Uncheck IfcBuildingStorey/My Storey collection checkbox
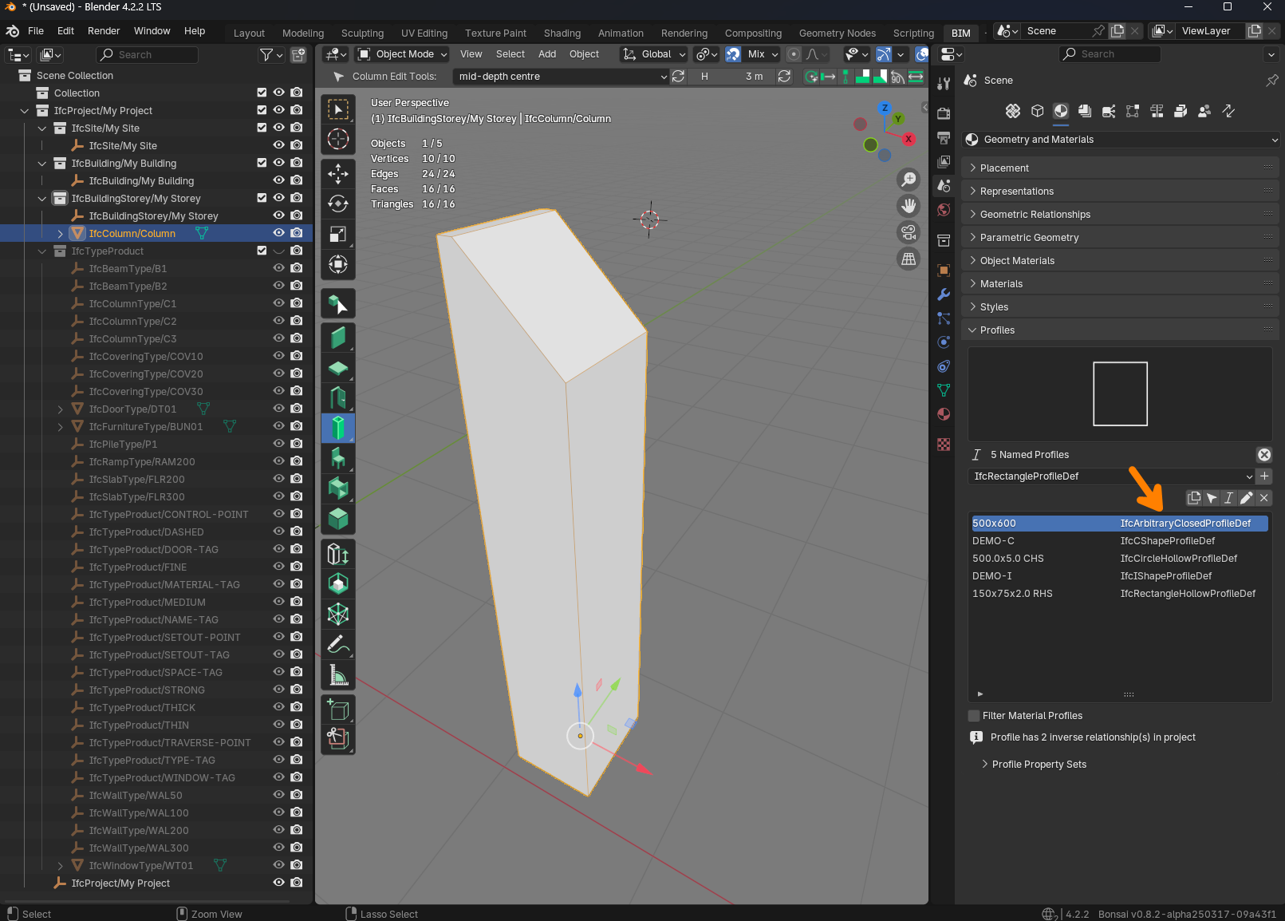 point(262,198)
